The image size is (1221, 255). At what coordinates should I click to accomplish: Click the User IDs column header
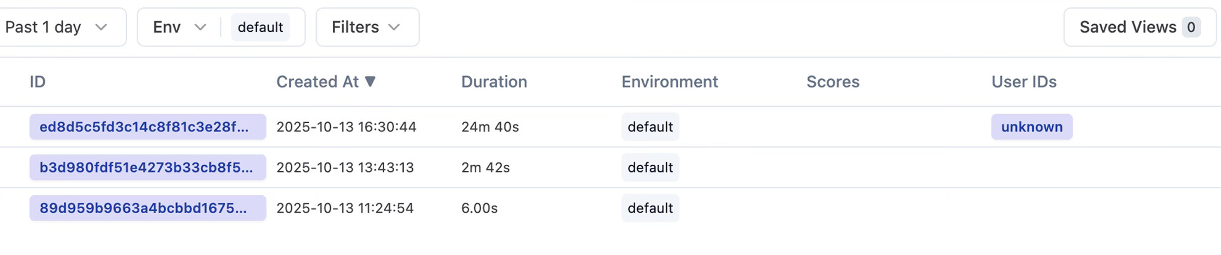click(x=1024, y=82)
